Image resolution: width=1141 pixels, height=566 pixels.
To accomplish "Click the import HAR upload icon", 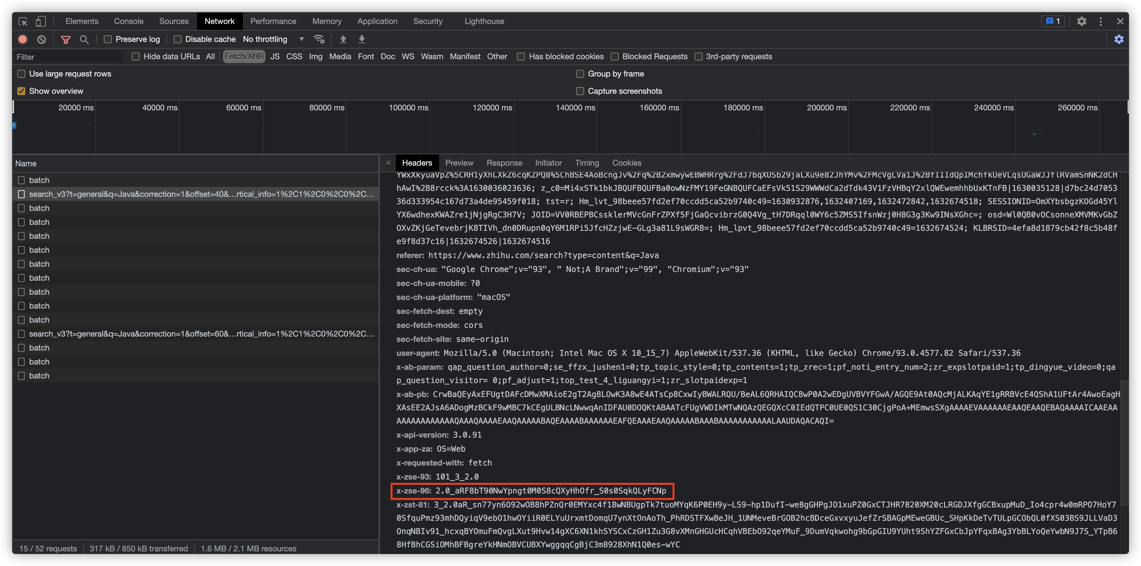I will (343, 40).
